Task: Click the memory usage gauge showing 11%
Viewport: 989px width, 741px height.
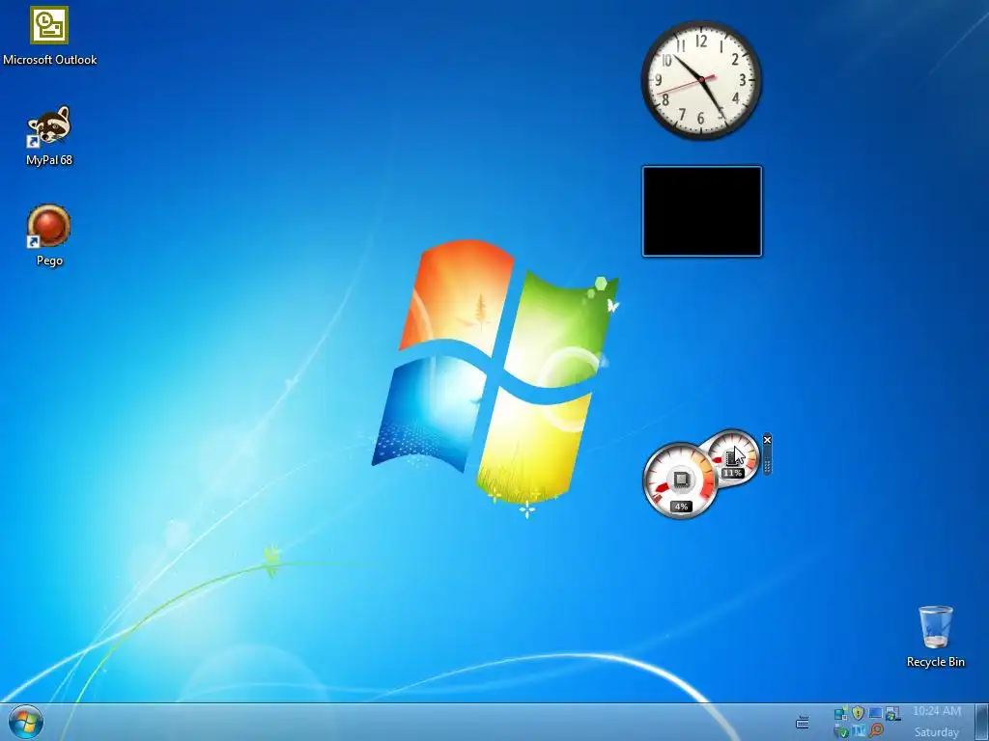Action: point(732,457)
